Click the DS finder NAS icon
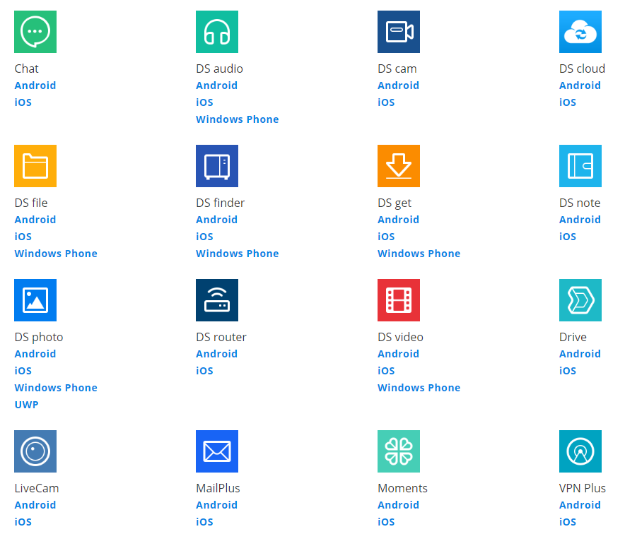The height and width of the screenshot is (546, 625). (x=217, y=166)
